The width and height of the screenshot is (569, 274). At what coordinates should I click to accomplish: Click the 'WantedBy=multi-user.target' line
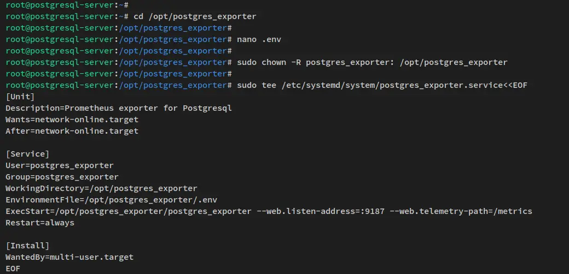click(x=69, y=257)
